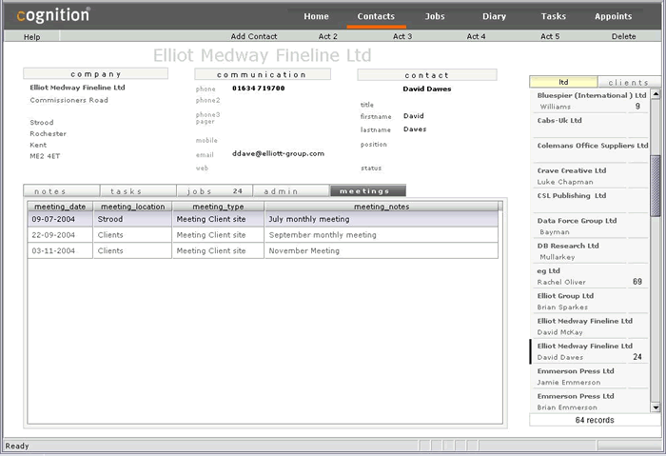This screenshot has width=666, height=456.
Task: Select the clients list tab
Action: click(x=628, y=83)
